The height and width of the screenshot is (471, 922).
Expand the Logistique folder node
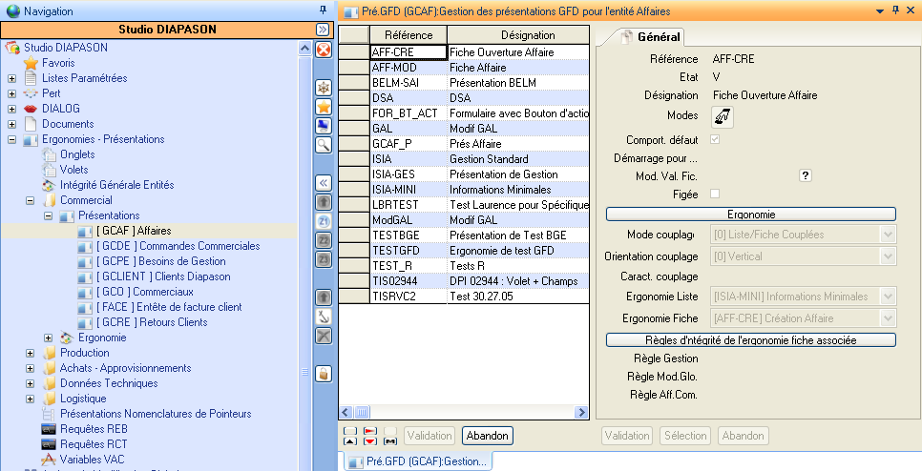pyautogui.click(x=30, y=399)
